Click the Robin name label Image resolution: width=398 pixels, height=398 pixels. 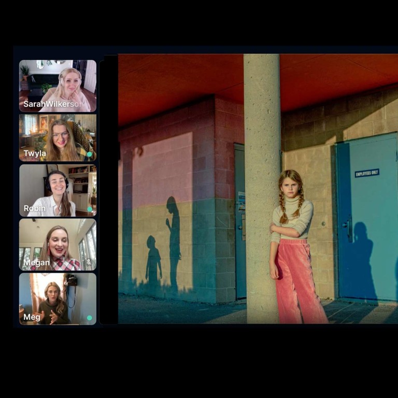[35, 208]
